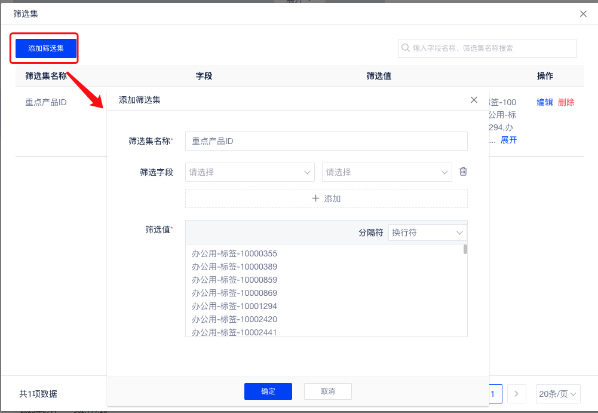Expand the 分隔符 换行符 dropdown
Image resolution: width=598 pixels, height=413 pixels.
coord(427,232)
